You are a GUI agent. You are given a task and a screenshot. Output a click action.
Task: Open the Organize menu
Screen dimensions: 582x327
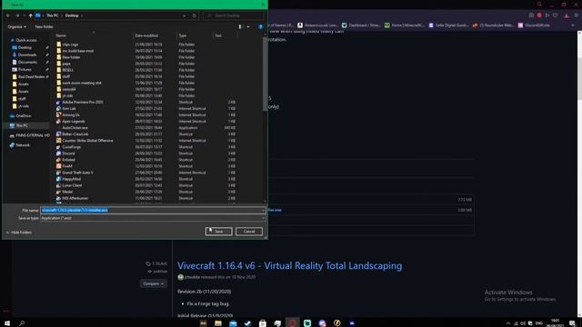16,26
